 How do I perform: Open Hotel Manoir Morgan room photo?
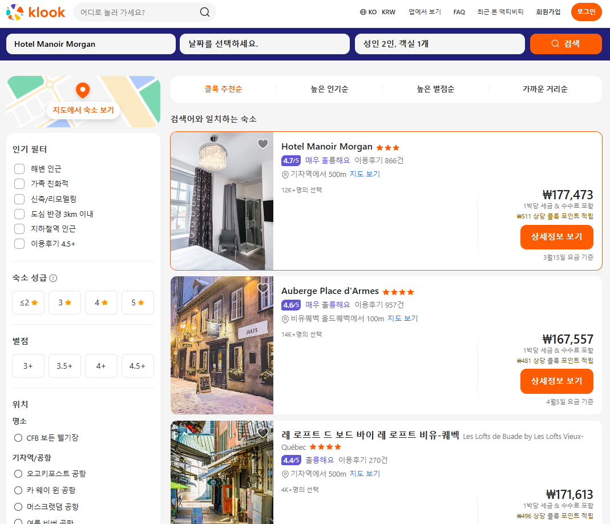222,201
